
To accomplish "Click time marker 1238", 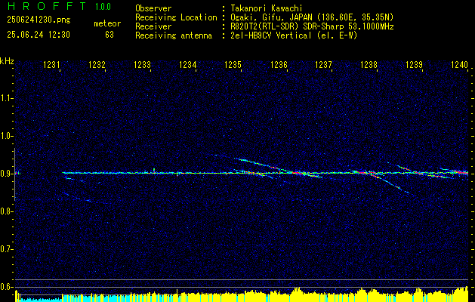I will pos(369,64).
